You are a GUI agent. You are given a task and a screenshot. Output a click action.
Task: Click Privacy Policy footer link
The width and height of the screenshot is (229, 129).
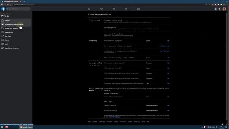[123, 122]
